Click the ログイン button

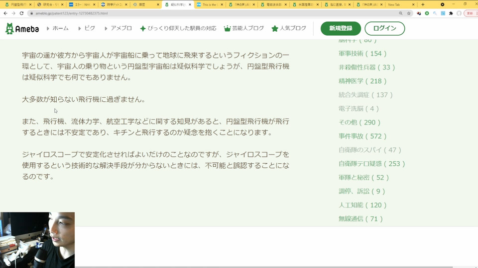click(x=385, y=28)
